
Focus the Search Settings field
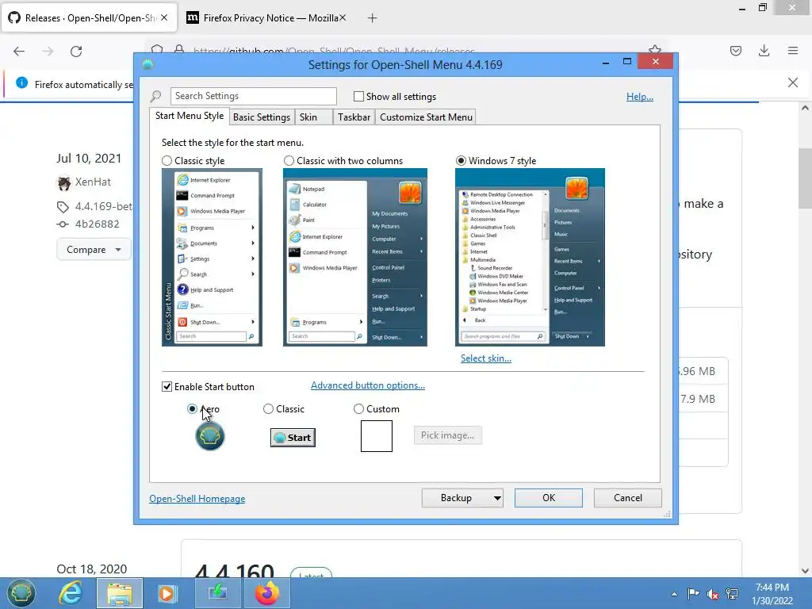point(253,96)
